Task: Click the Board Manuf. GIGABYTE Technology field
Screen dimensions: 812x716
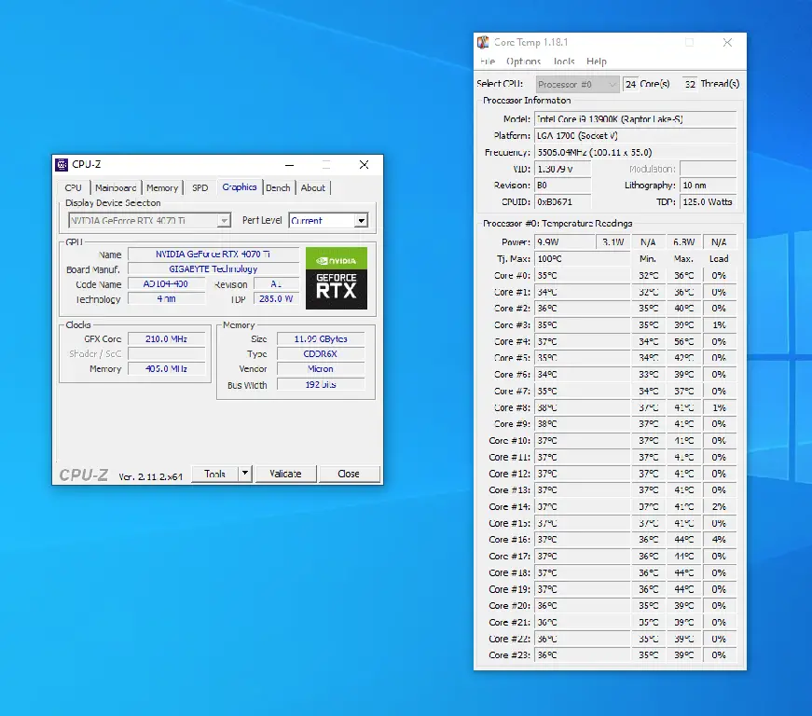Action: (213, 268)
